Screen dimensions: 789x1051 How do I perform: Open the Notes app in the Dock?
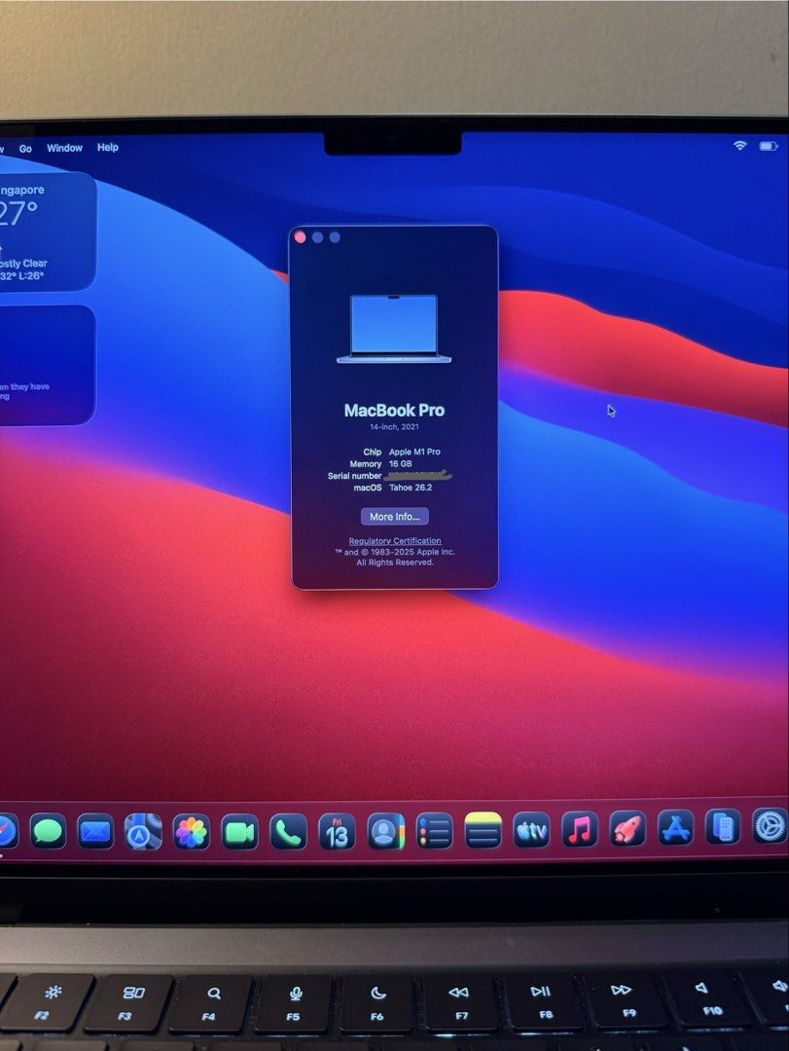(x=483, y=831)
